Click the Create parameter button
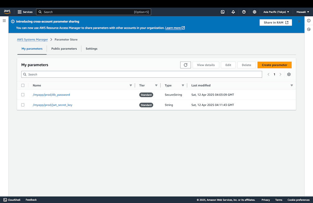 (274, 65)
